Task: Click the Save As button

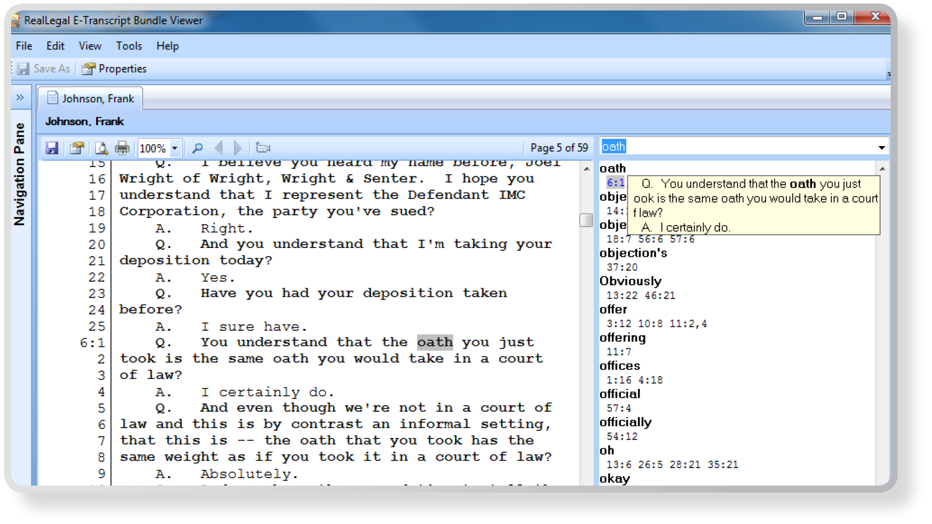Action: [44, 69]
